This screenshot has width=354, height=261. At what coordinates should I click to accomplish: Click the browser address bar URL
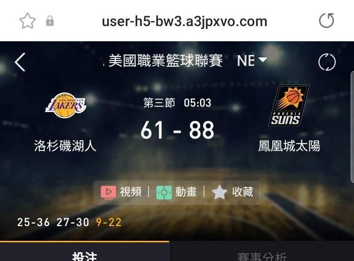pyautogui.click(x=184, y=22)
